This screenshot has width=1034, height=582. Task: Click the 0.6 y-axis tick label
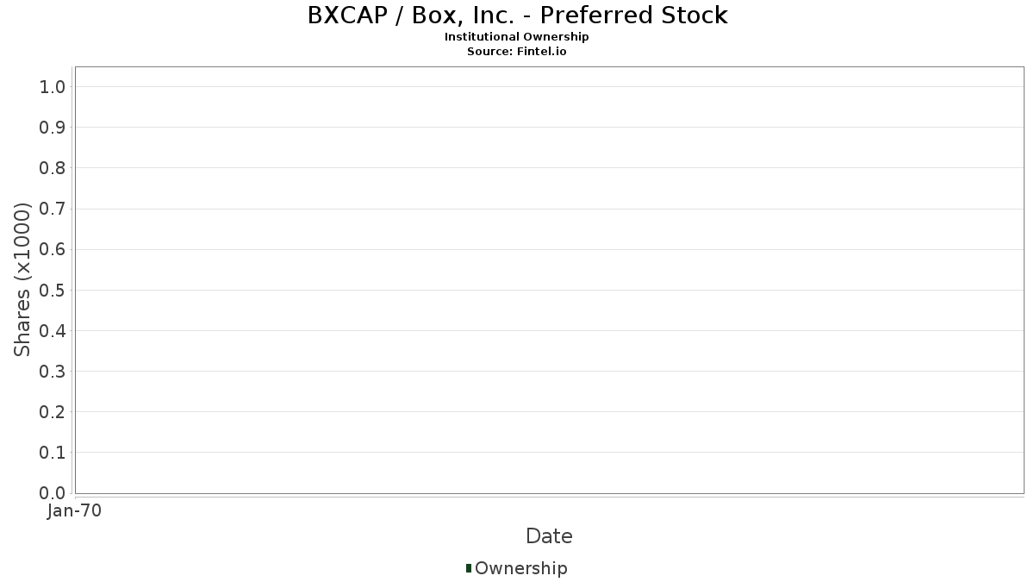(x=53, y=249)
